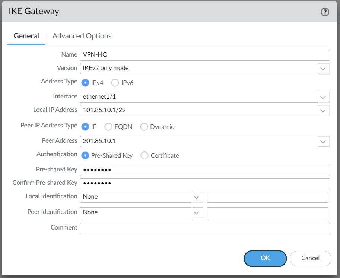The height and width of the screenshot is (278, 340).
Task: Select Dynamic peer IP address type
Action: click(x=144, y=127)
